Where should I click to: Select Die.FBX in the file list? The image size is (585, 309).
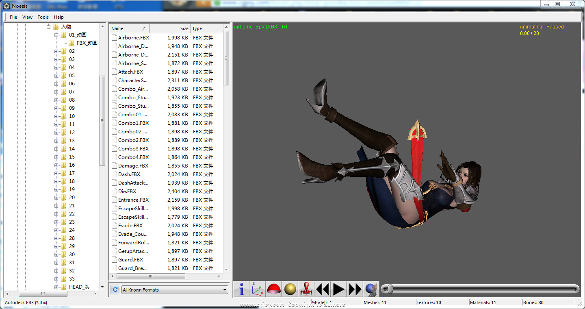click(127, 191)
